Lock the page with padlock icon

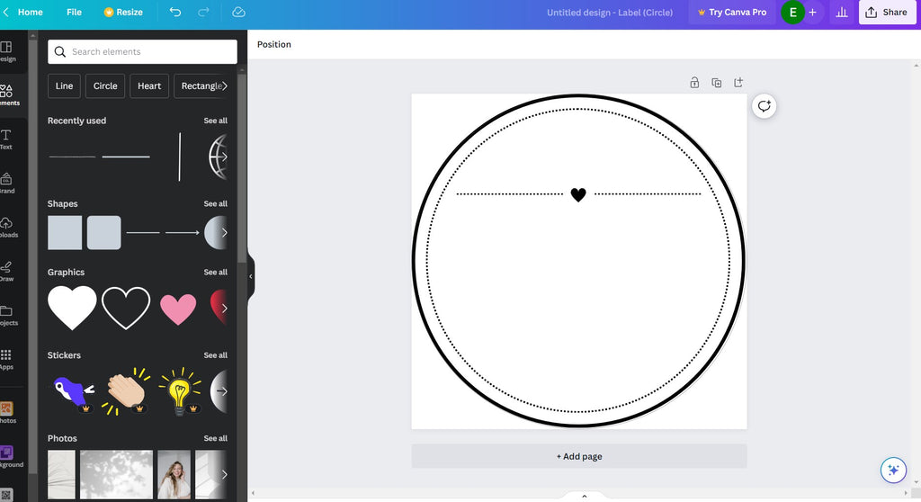(694, 82)
